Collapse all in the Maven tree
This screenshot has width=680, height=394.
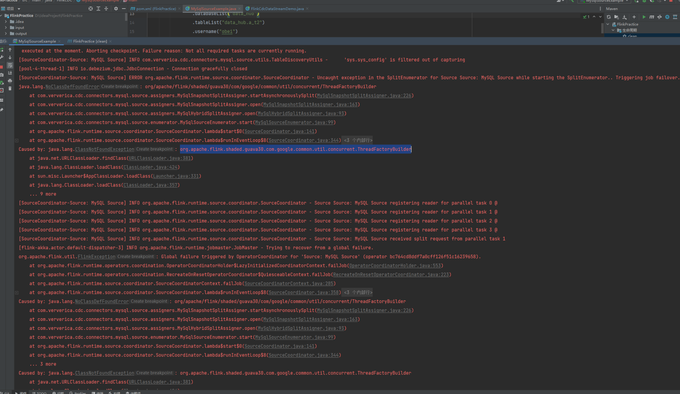(675, 17)
